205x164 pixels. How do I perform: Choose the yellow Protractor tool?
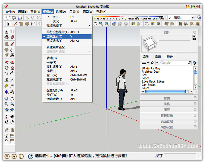click(7, 86)
